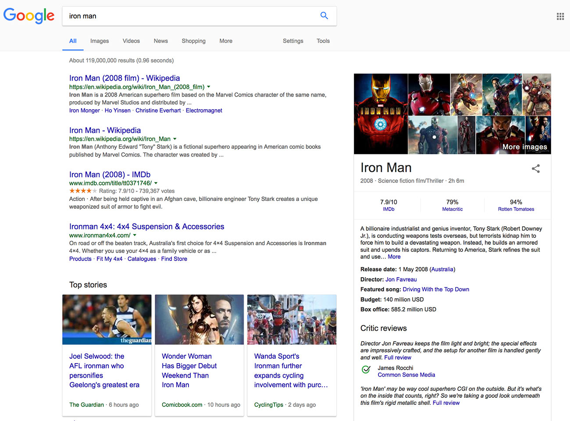Open Iron Man (2008 film) - Wikipedia result
This screenshot has height=421, width=570.
coord(125,78)
